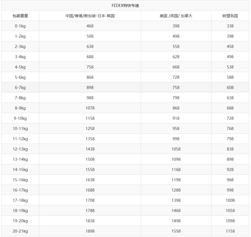
Task: Select the 468 price cell
Action: (x=90, y=26)
